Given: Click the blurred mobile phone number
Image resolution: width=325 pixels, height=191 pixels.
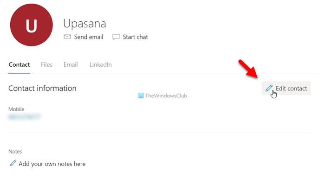Looking at the screenshot, I should 25,118.
